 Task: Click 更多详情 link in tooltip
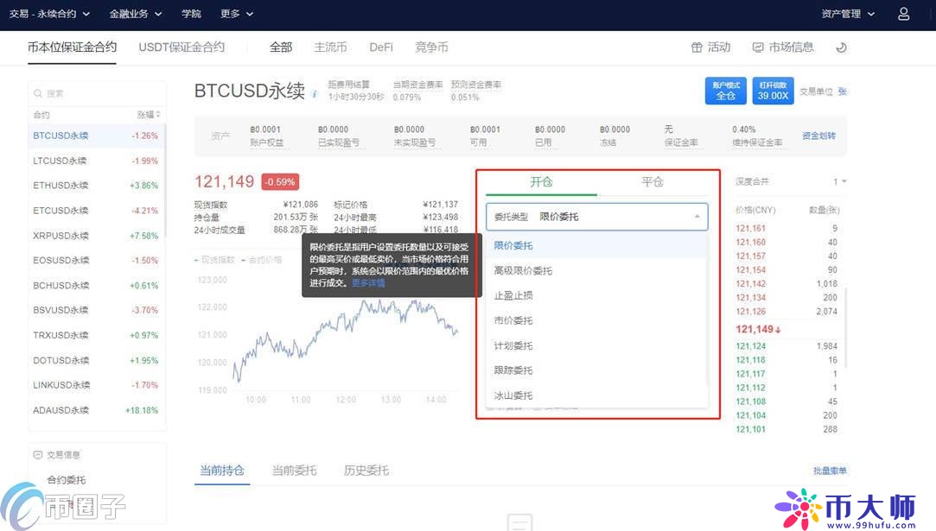pos(368,283)
